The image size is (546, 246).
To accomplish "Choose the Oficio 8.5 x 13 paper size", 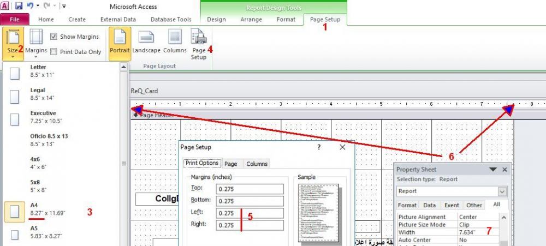I will (61, 140).
